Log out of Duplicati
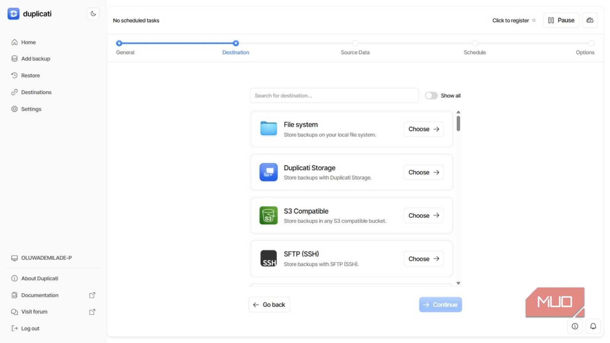 (30, 328)
